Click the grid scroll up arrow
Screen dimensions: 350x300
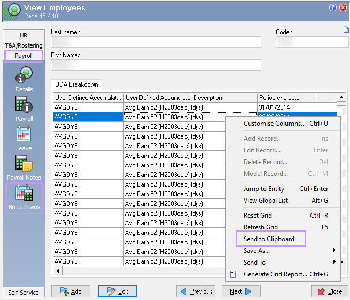tap(341, 97)
